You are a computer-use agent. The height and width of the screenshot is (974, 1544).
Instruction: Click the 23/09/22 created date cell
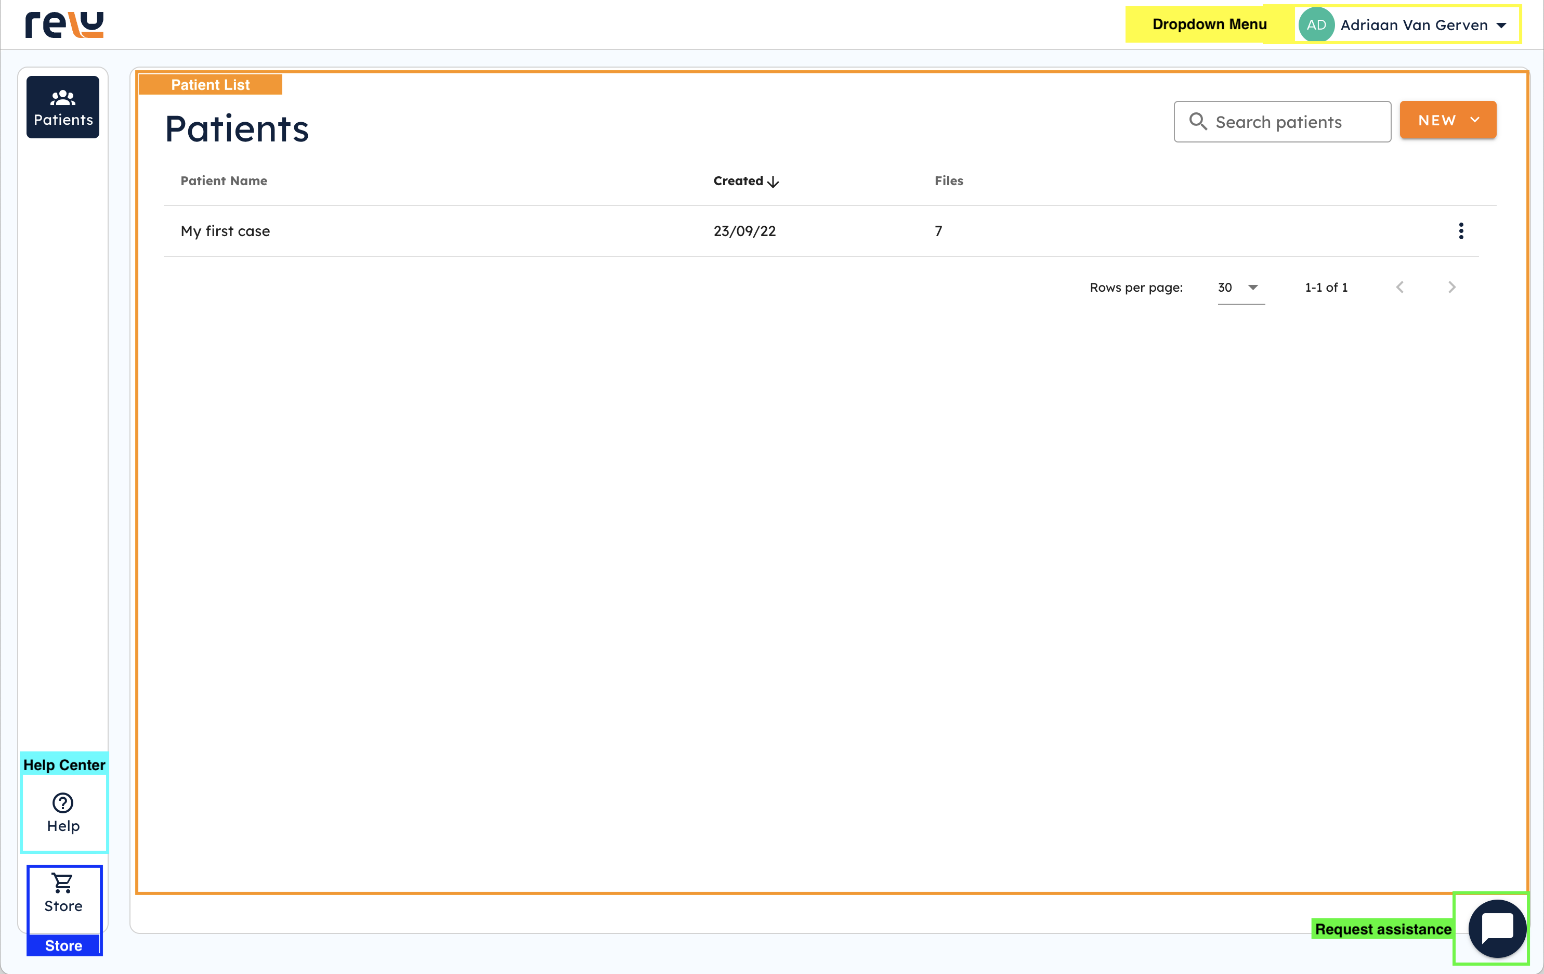coord(744,231)
